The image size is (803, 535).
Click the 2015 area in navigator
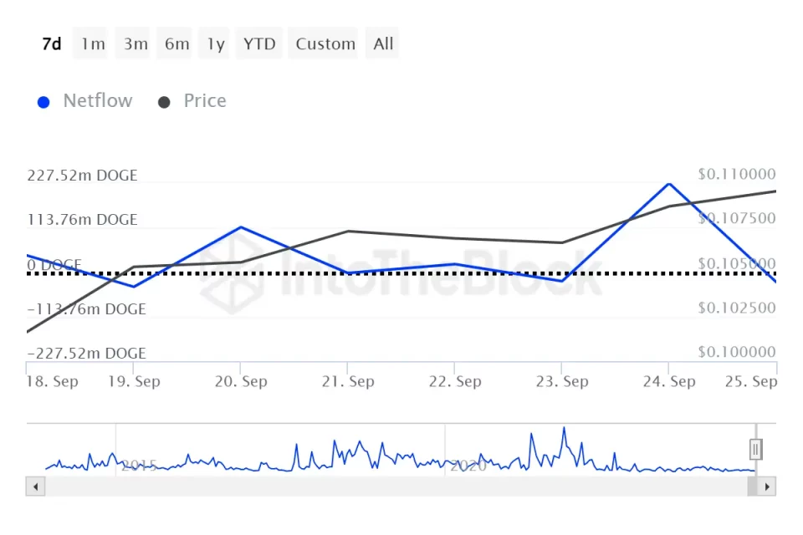[139, 465]
